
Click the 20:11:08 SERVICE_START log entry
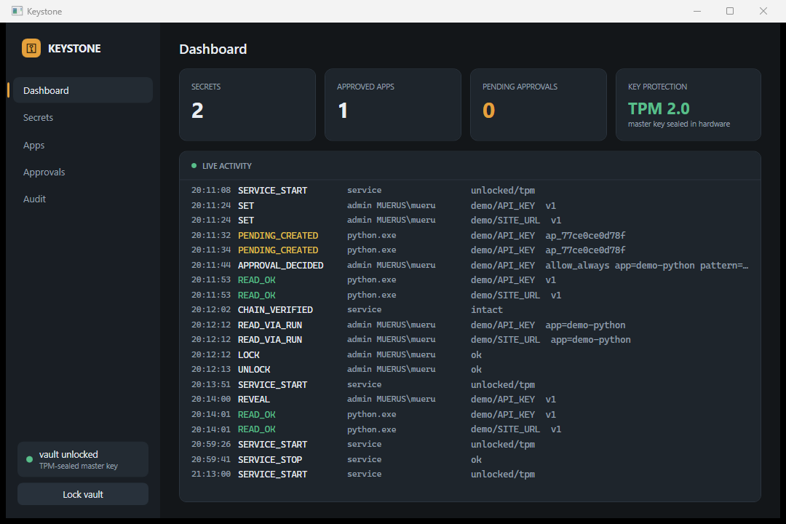(x=469, y=191)
